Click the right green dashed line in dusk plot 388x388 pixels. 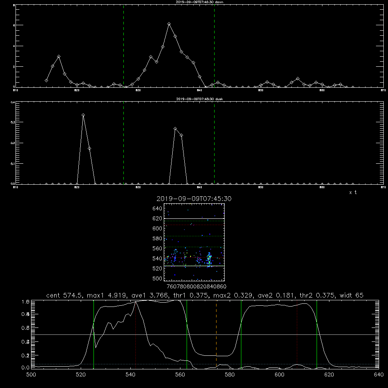coord(214,143)
